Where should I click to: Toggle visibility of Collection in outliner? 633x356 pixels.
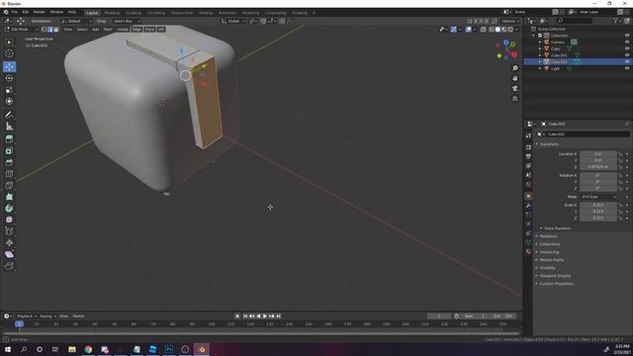click(x=627, y=36)
